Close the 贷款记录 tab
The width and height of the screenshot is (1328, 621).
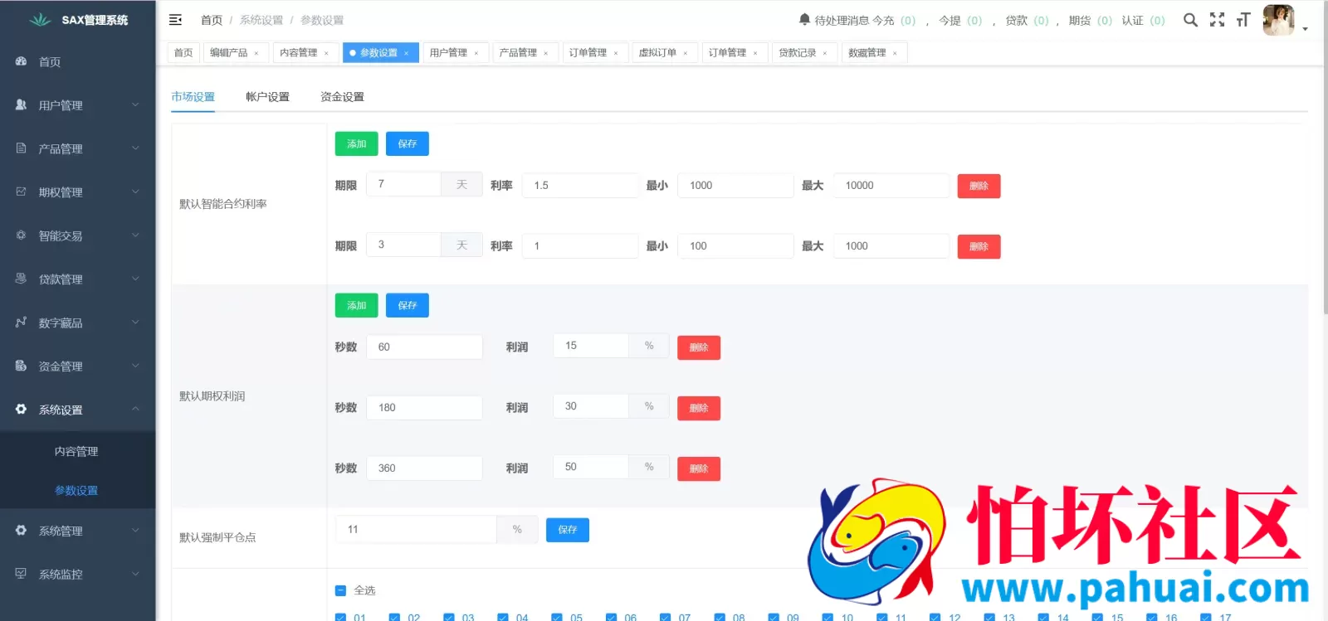tap(825, 53)
